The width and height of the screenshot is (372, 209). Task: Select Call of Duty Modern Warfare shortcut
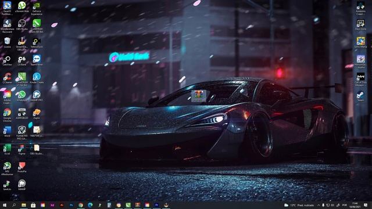click(360, 79)
